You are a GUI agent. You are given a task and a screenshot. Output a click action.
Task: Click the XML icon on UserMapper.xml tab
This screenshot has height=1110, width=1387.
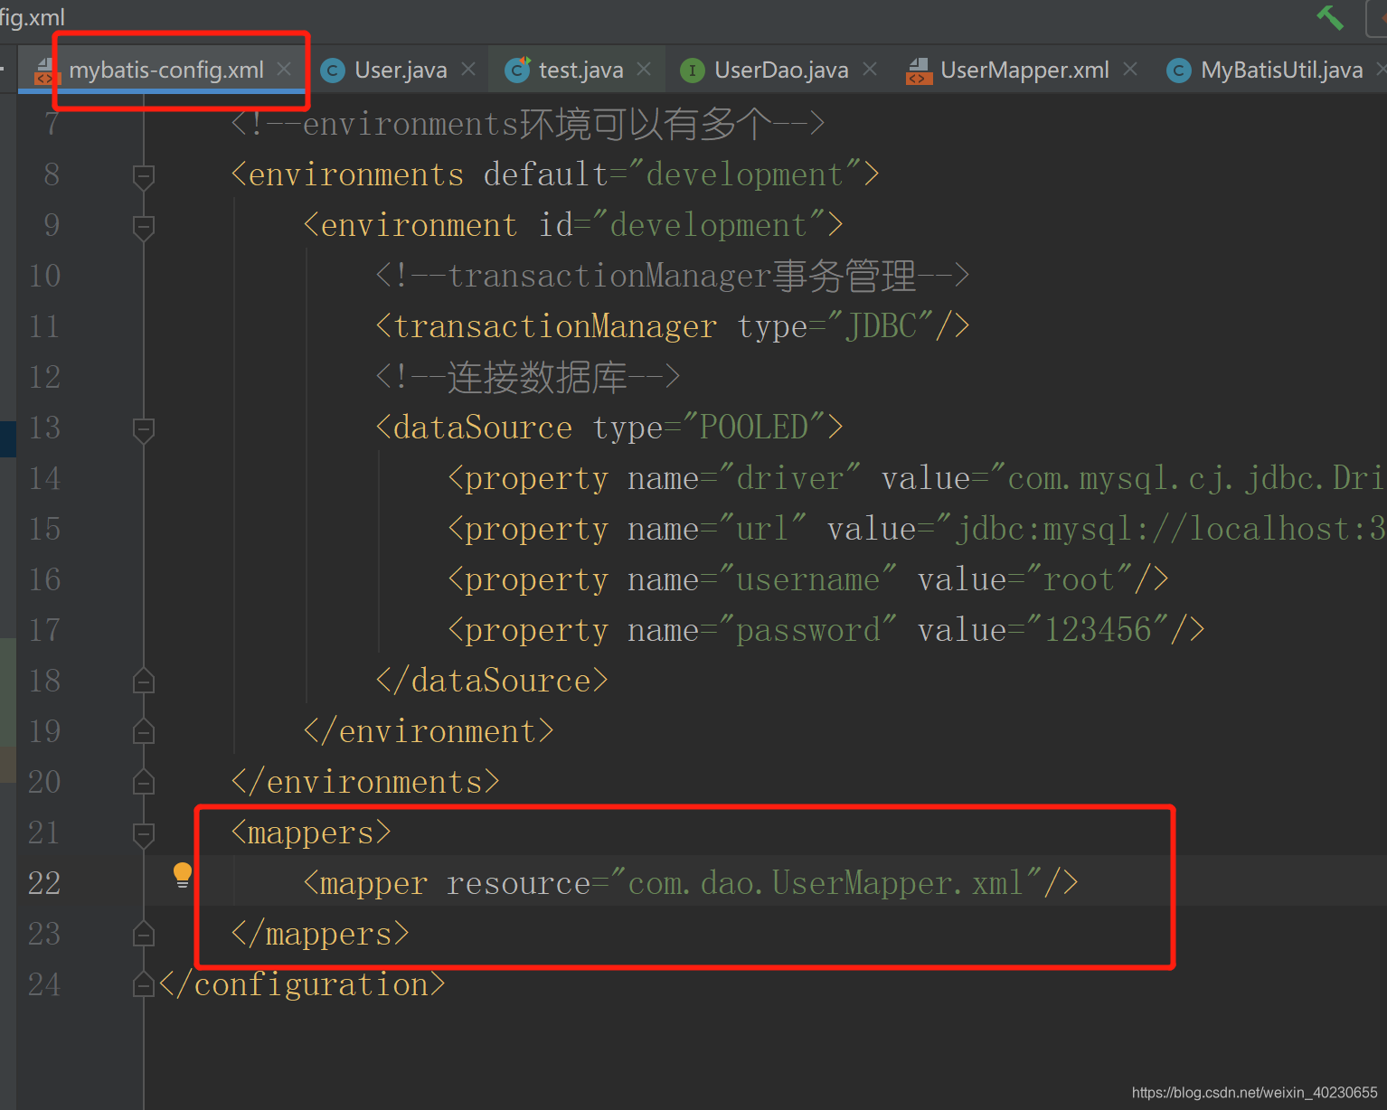919,71
